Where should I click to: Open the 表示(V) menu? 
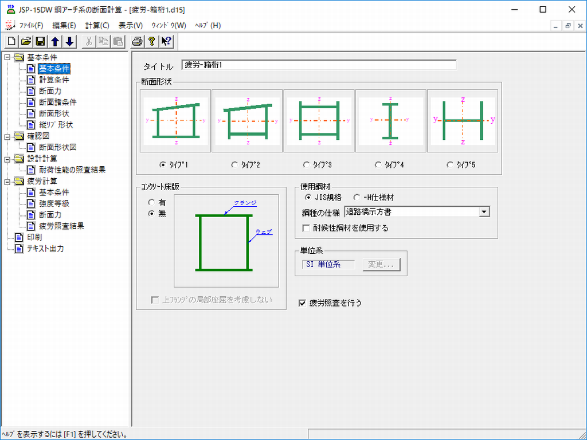[130, 25]
